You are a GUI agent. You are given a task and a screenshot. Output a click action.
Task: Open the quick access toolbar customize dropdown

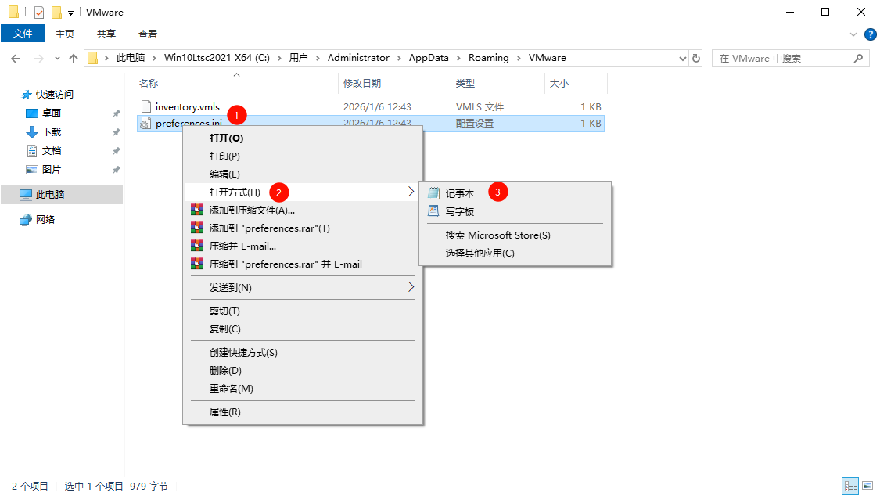[70, 13]
